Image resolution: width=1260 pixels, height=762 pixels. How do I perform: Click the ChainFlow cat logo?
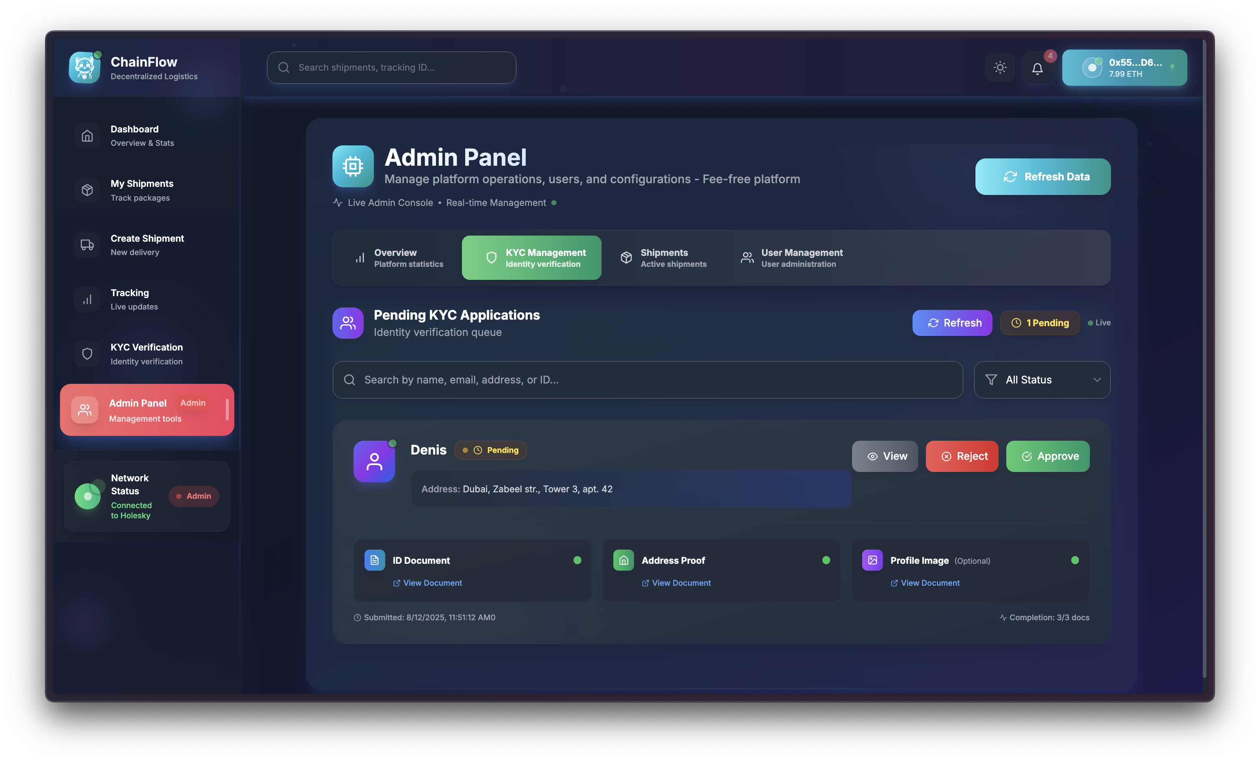tap(85, 67)
